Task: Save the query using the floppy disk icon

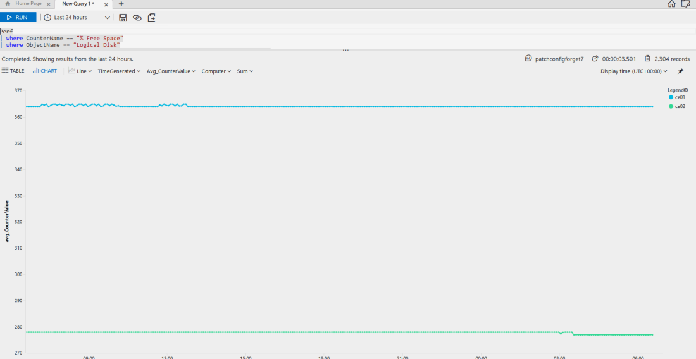Action: [x=123, y=17]
